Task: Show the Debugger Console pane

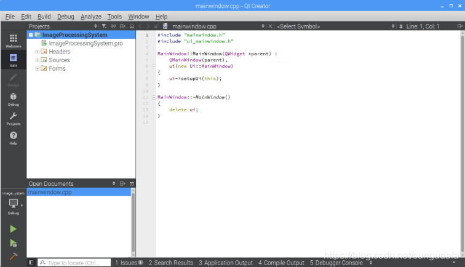Action: click(x=336, y=263)
